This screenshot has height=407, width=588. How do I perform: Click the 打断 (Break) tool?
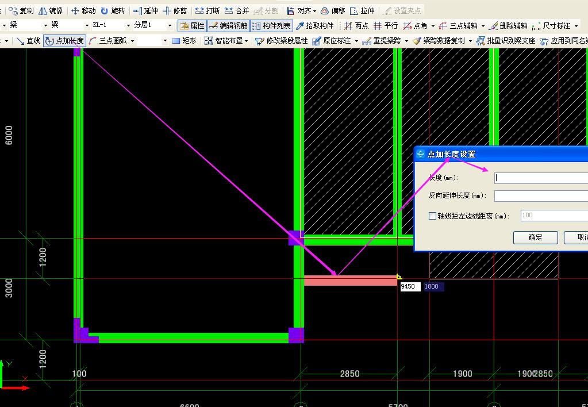click(x=207, y=11)
